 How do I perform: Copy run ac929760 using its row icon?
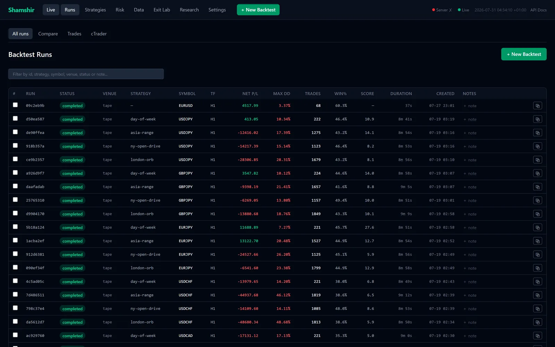point(537,336)
